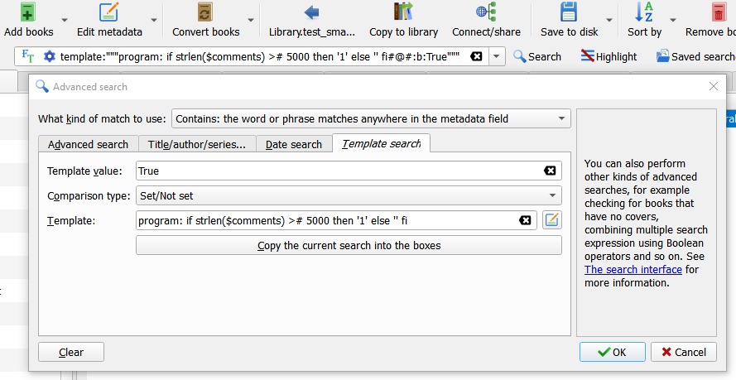Expand the search history dropdown arrow

coord(496,56)
